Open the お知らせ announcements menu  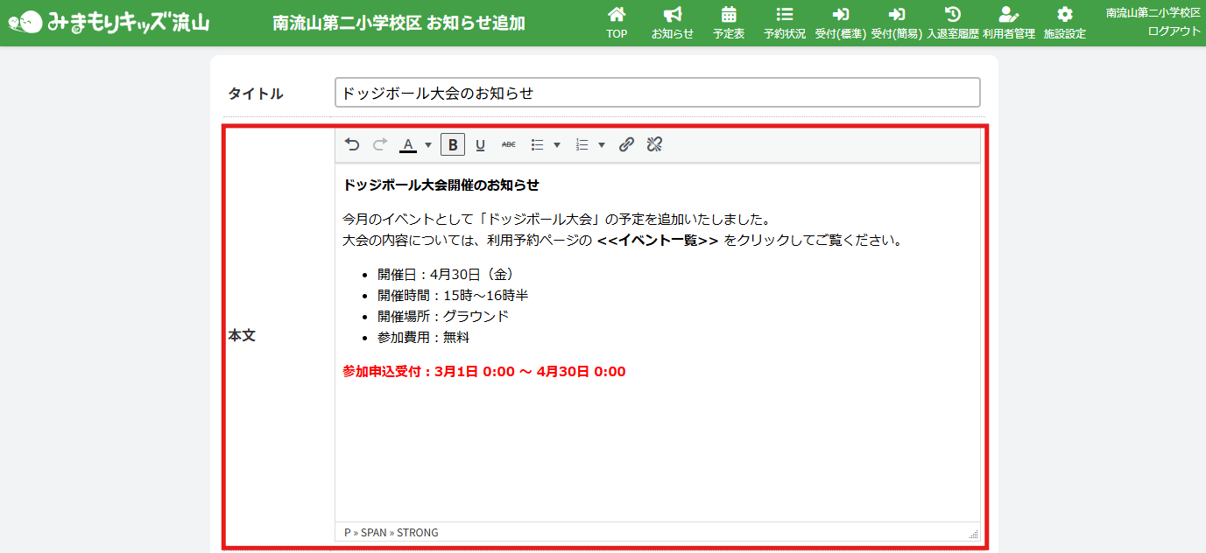point(673,23)
